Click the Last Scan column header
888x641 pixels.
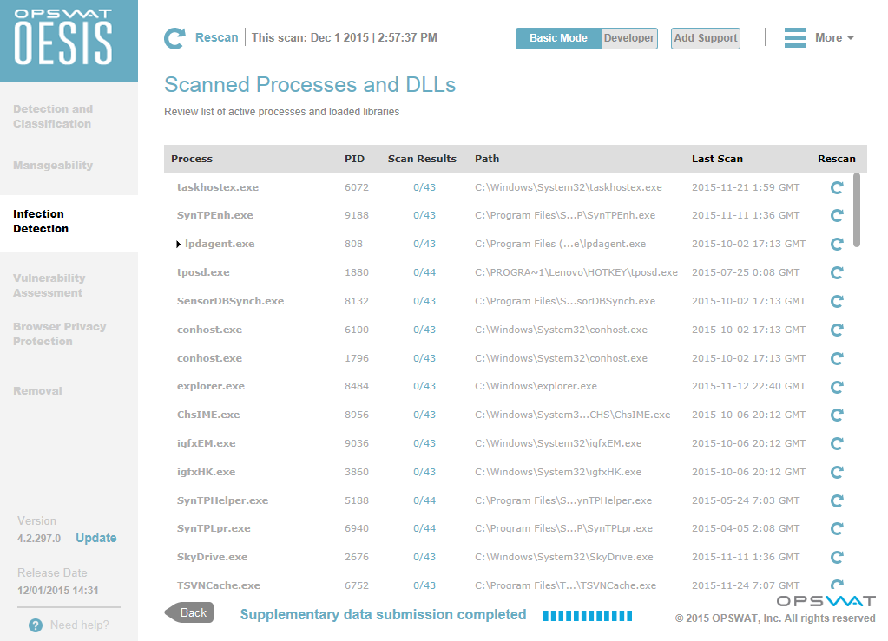(x=717, y=159)
